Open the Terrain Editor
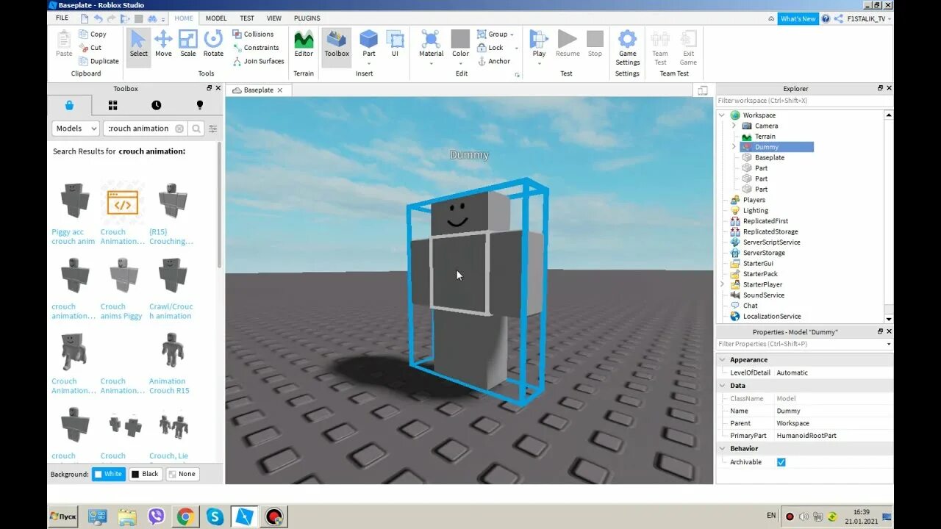Screen dimensions: 941x529 coord(304,44)
